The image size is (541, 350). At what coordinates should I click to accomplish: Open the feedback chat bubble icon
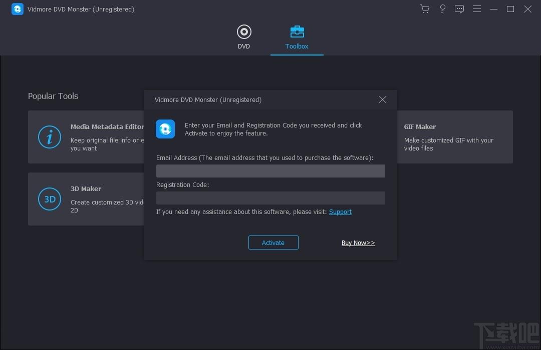459,9
